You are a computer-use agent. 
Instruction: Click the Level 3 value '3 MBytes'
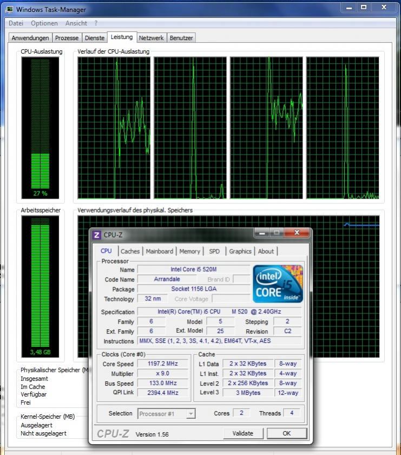[248, 393]
